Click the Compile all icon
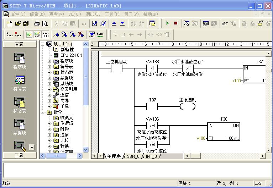273x188 pixels. [103, 23]
